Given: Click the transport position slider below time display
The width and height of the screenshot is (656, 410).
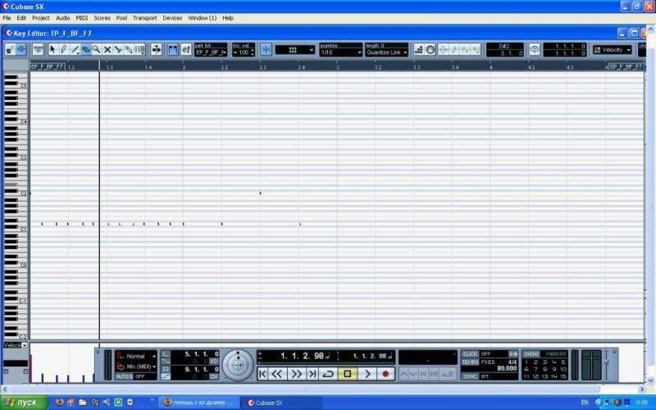Looking at the screenshot, I should click(x=326, y=363).
